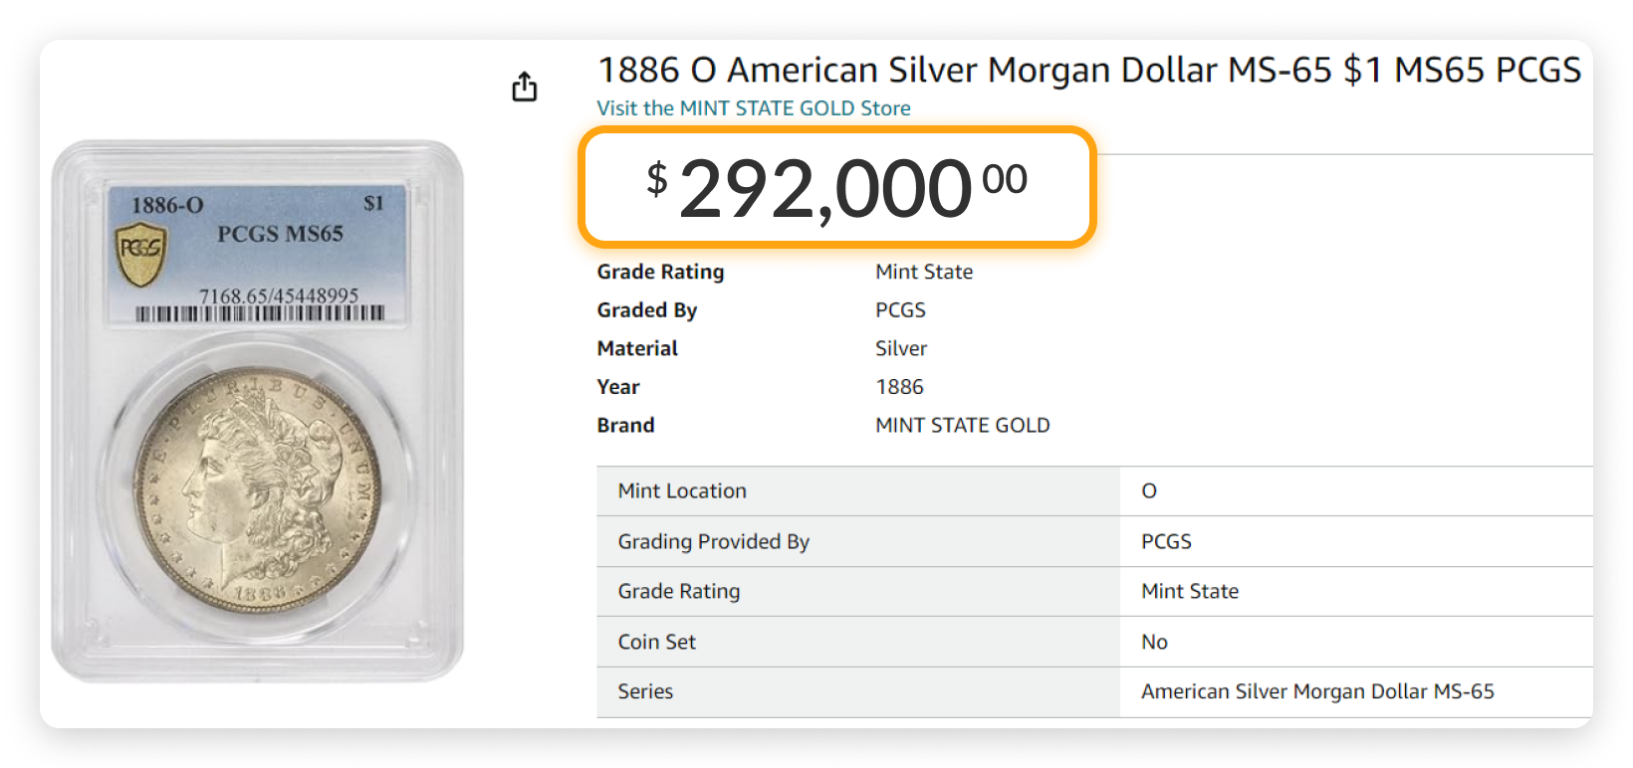Select the Material value Silver
The image size is (1633, 768).
(x=900, y=347)
